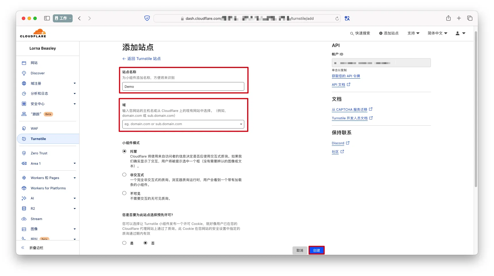494x276 pixels.
Task: Open a new tab with plus icon
Action: point(459,18)
